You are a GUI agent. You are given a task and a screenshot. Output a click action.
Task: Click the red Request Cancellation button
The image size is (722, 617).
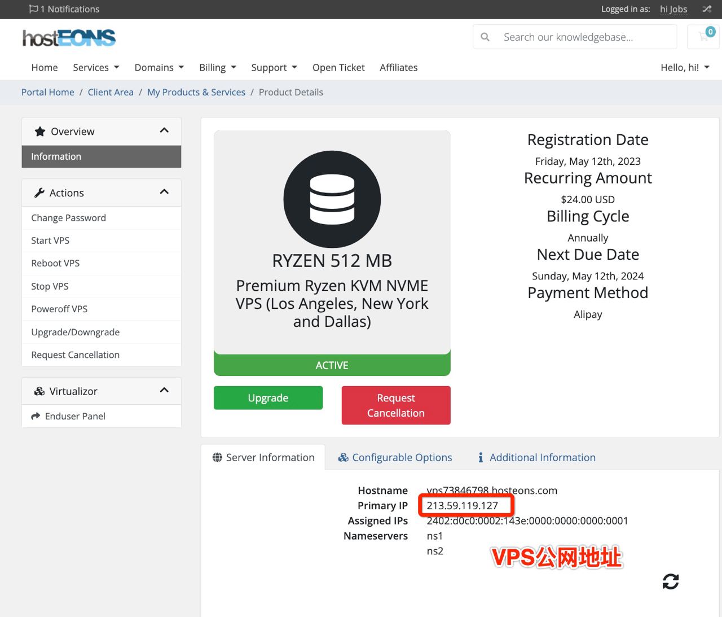click(396, 405)
